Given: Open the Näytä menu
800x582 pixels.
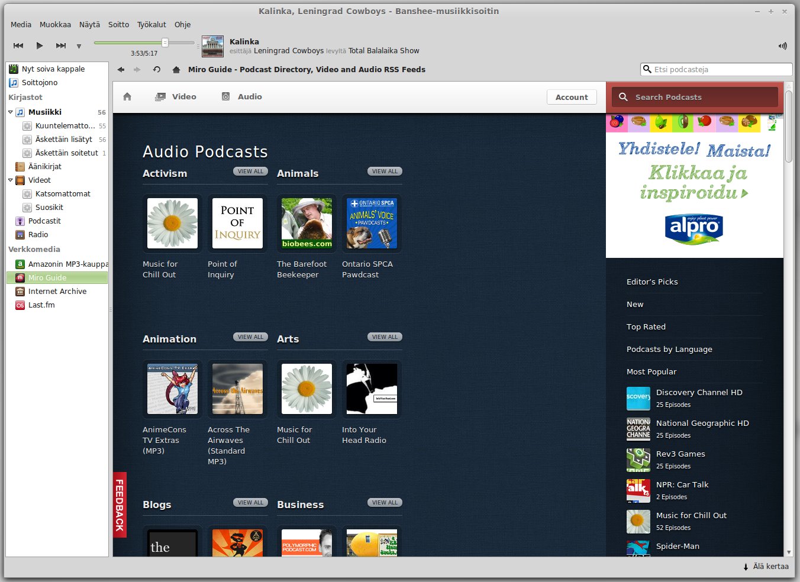Looking at the screenshot, I should click(89, 24).
